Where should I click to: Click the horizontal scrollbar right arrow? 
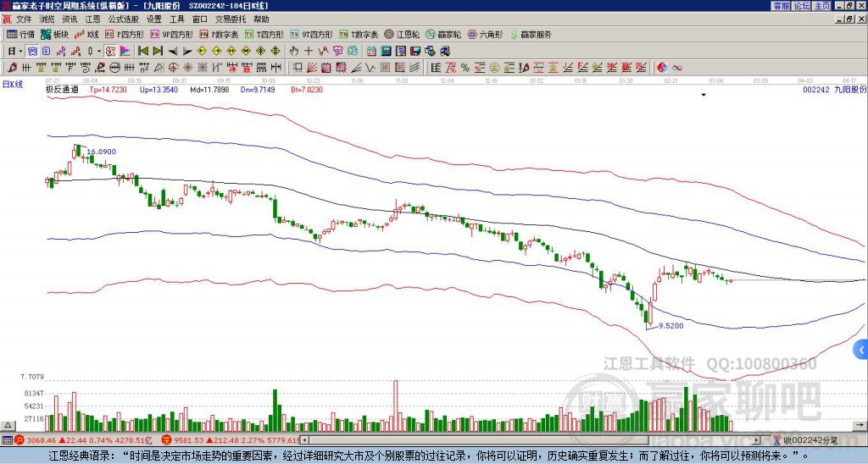coord(758,440)
